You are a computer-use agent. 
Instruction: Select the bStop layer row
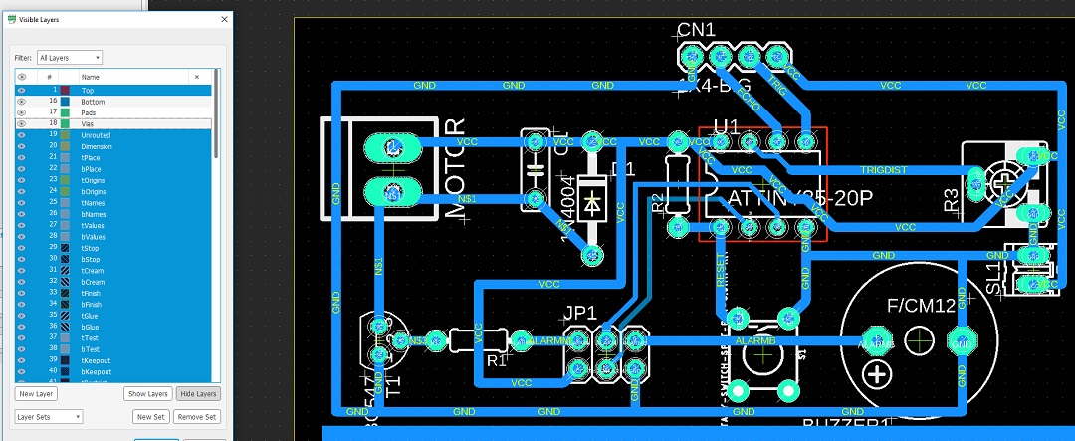113,259
